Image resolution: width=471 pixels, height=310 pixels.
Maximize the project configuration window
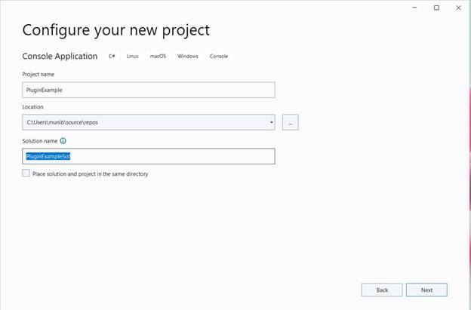pyautogui.click(x=436, y=8)
